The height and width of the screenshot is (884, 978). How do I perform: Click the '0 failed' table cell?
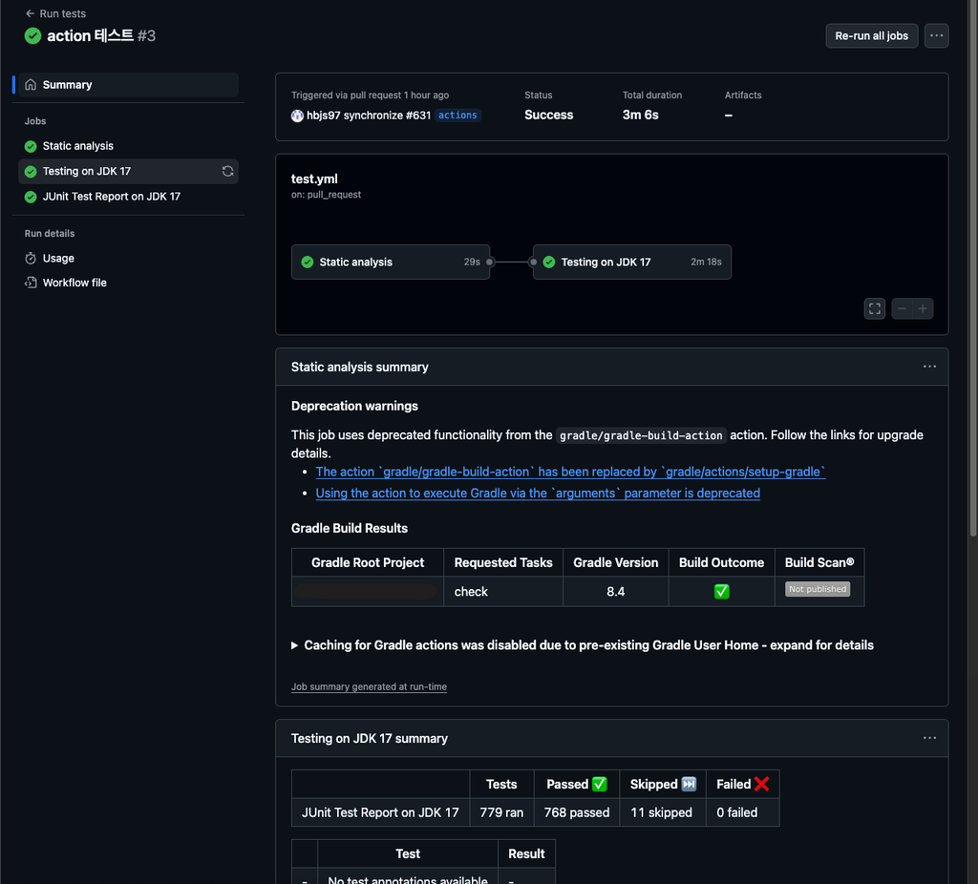pyautogui.click(x=742, y=812)
